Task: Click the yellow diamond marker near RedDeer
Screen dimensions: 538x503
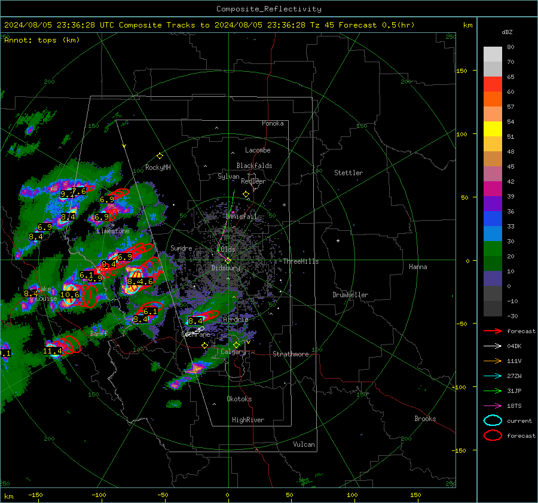Action: [x=246, y=194]
